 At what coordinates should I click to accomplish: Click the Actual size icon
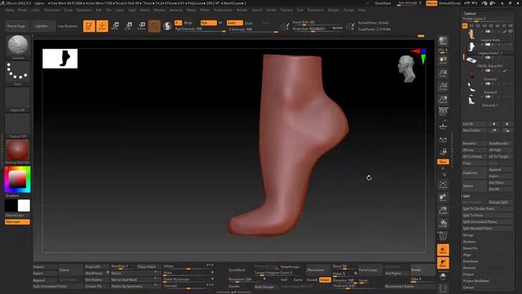point(443,87)
